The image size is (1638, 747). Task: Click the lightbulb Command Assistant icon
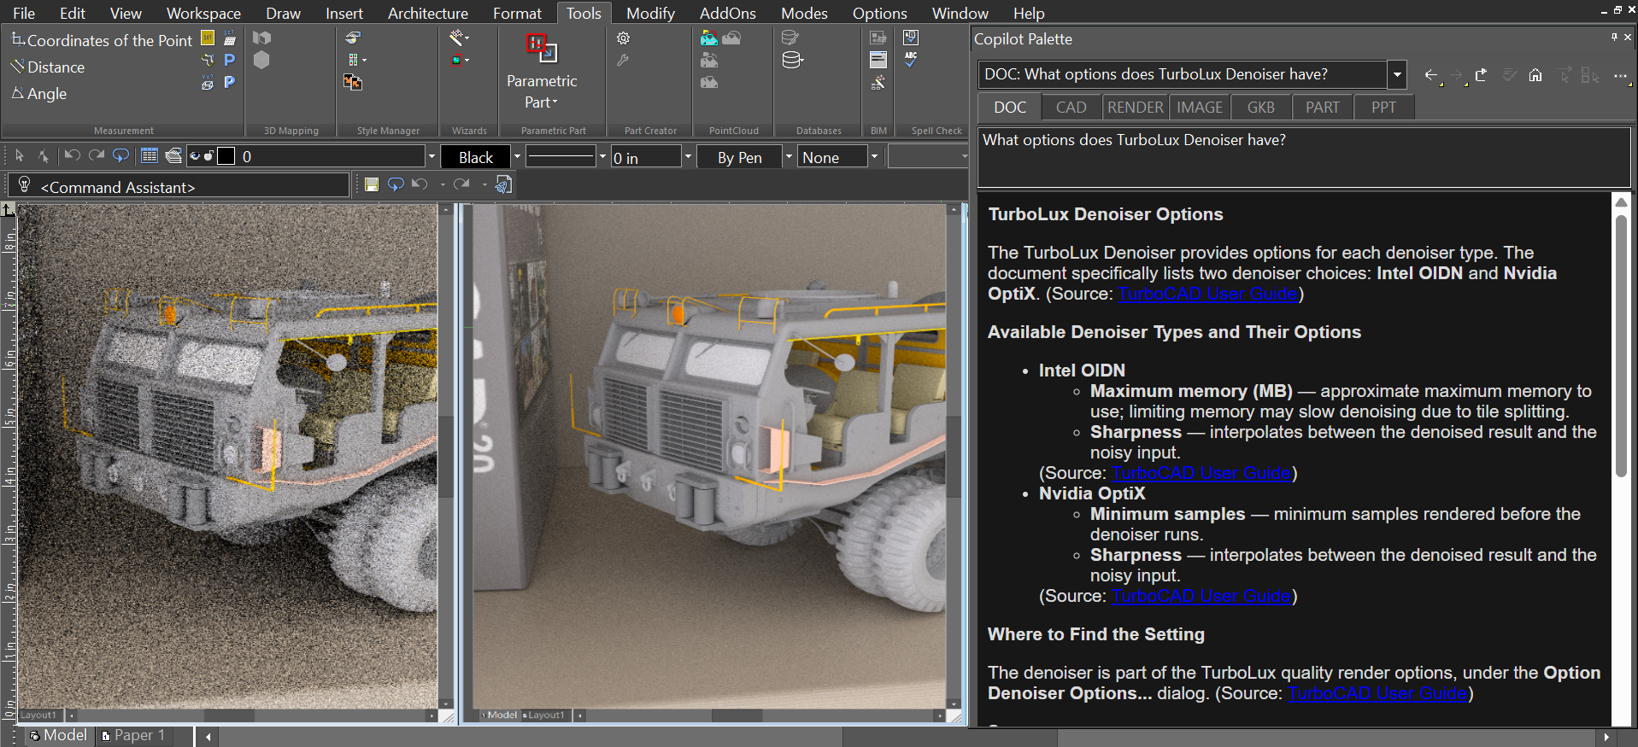point(24,185)
